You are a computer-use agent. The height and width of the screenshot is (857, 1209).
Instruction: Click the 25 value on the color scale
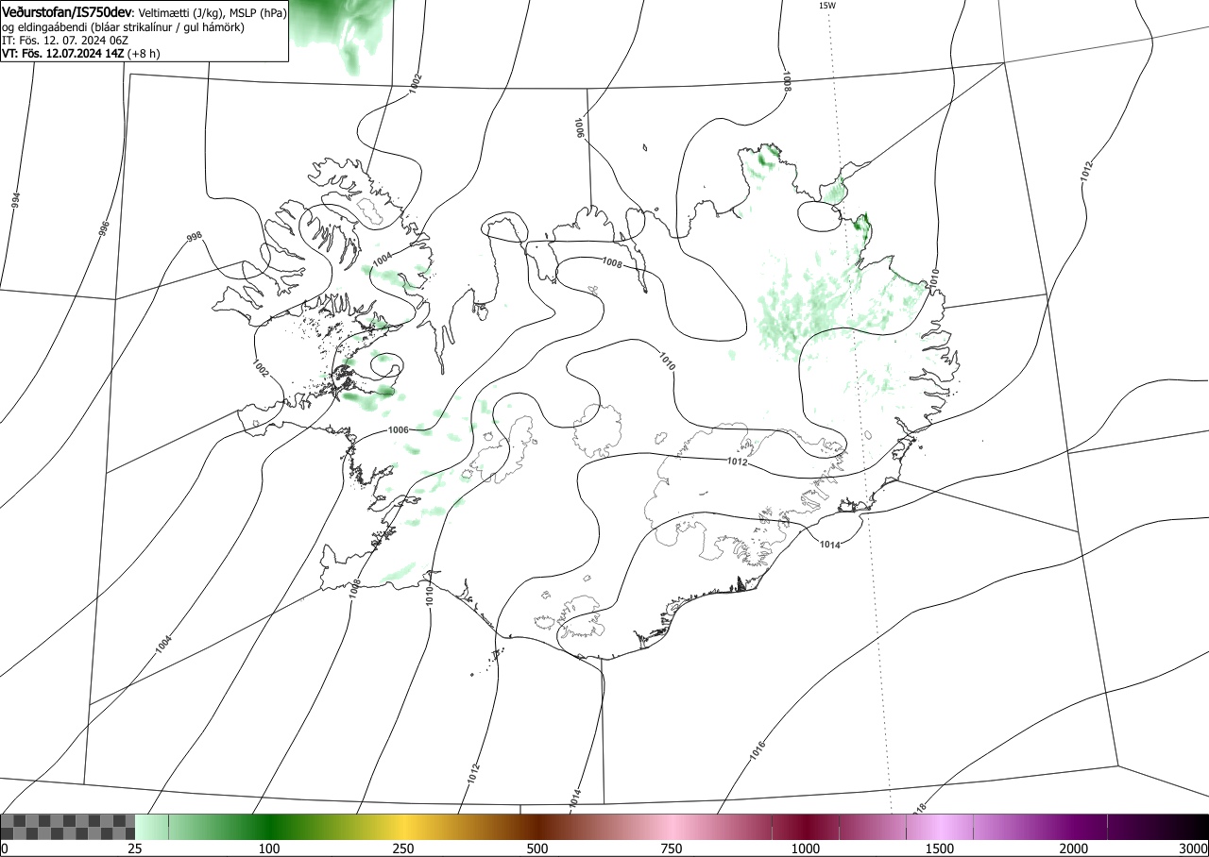tap(135, 849)
